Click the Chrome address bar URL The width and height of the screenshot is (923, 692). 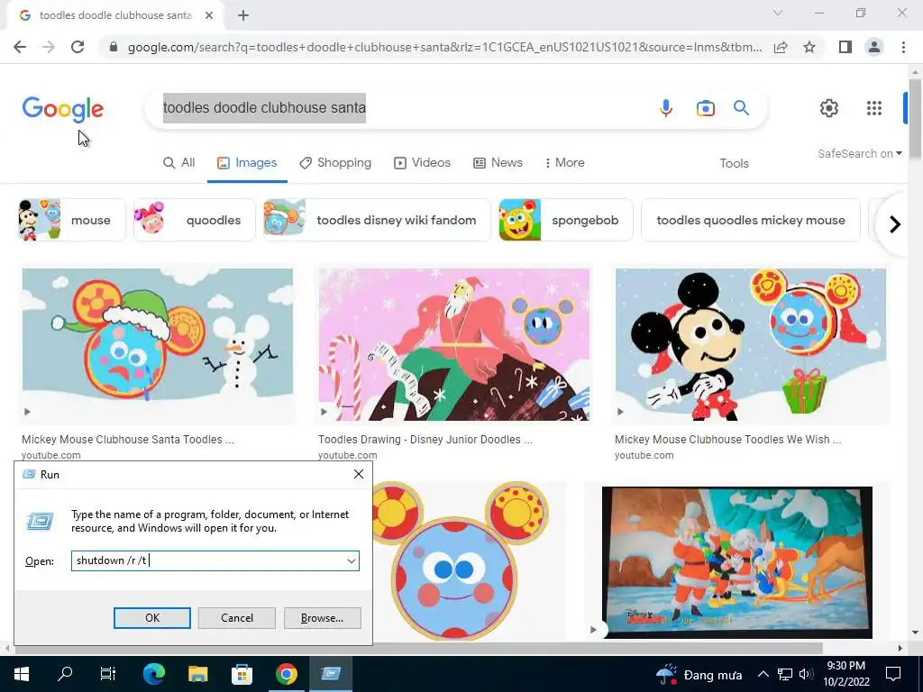tap(444, 47)
